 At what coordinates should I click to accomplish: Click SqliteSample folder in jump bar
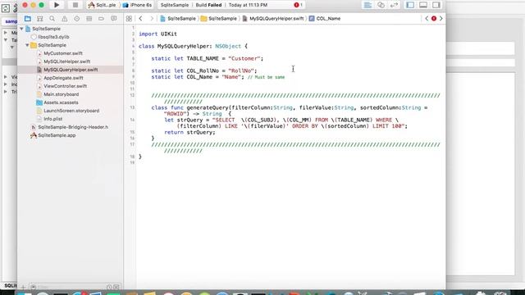[x=219, y=19]
